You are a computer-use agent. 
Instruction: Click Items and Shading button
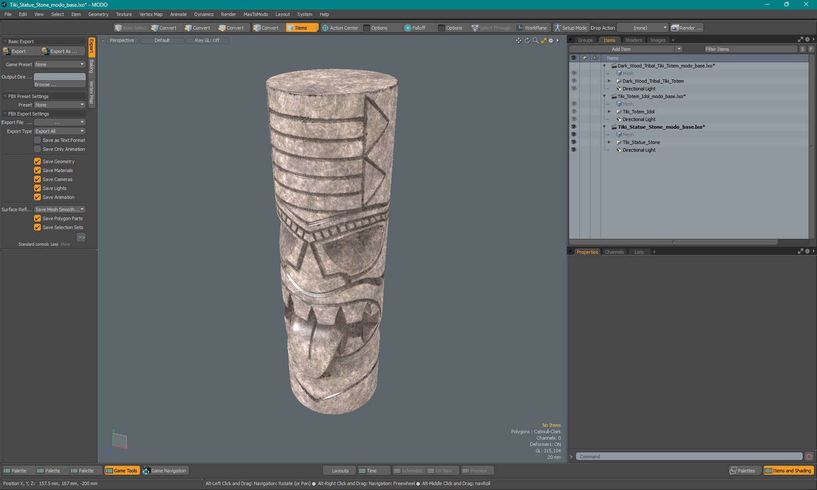pos(788,470)
